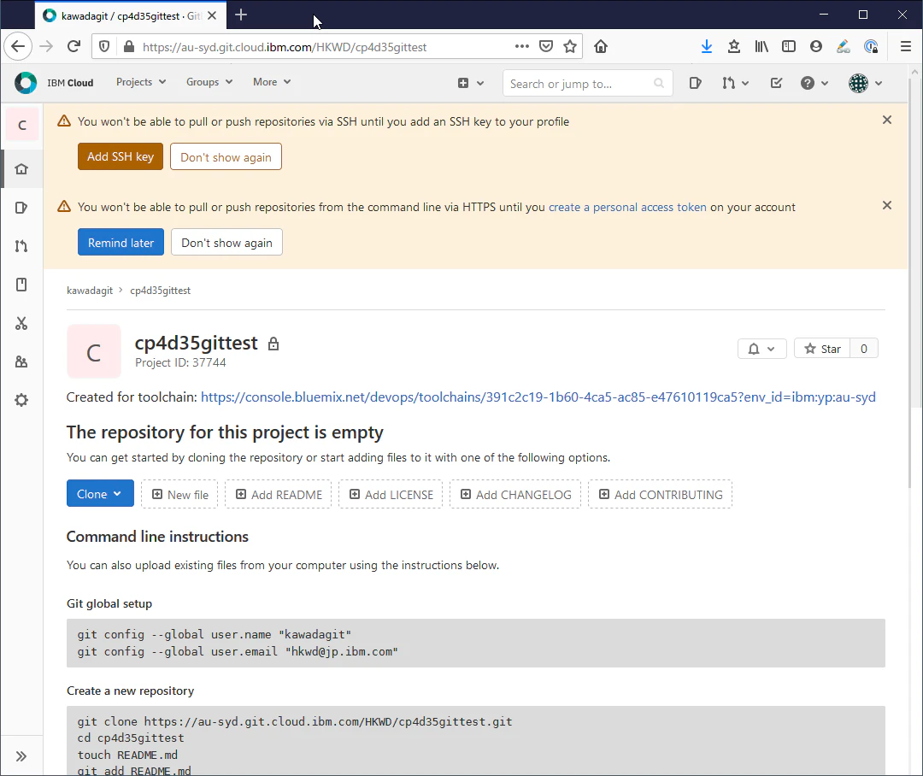
Task: Open the Groups dropdown menu
Action: [x=209, y=82]
